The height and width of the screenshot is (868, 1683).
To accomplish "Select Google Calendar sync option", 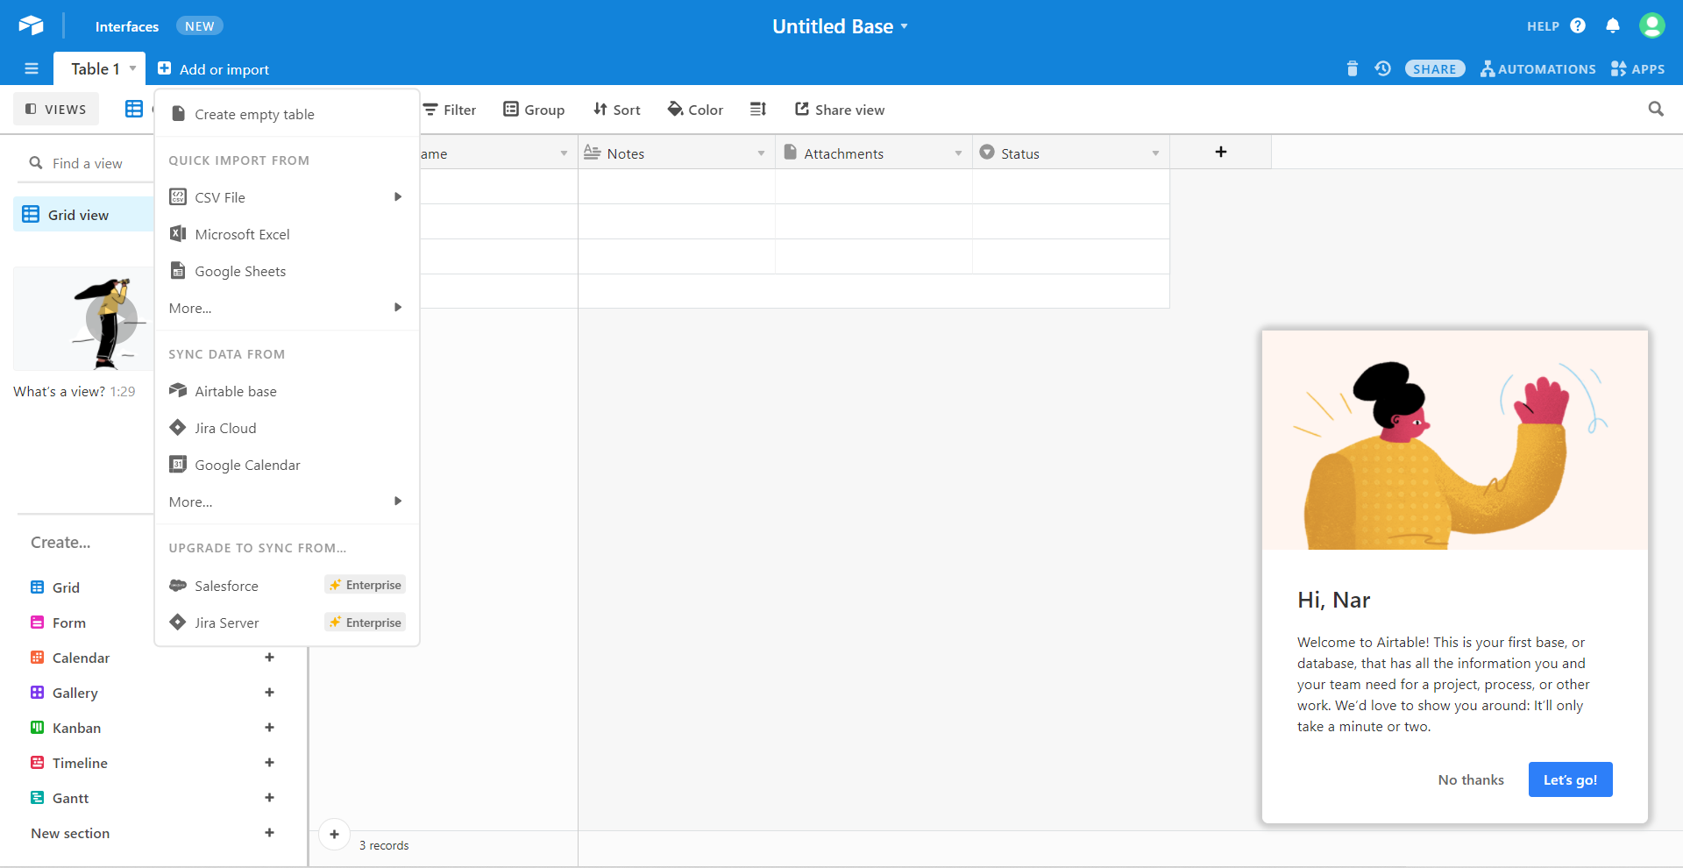I will click(287, 465).
